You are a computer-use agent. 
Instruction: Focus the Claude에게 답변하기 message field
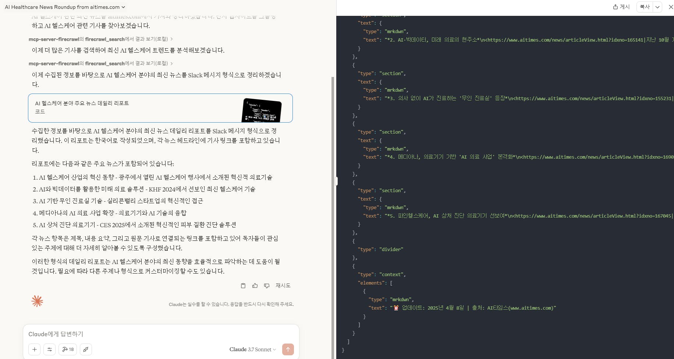tap(161, 334)
